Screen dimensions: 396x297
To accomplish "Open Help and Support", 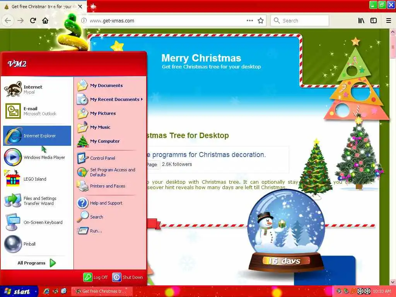I will pyautogui.click(x=110, y=203).
